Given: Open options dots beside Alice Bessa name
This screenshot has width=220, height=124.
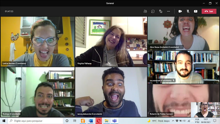Looking at the screenshot, I should (181, 47).
